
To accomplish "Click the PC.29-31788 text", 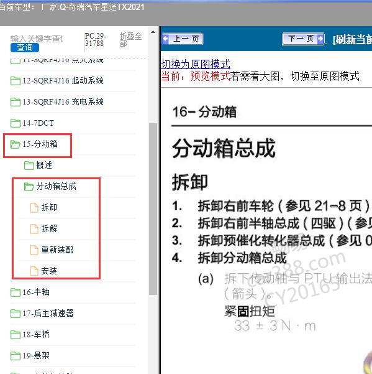I will click(95, 40).
